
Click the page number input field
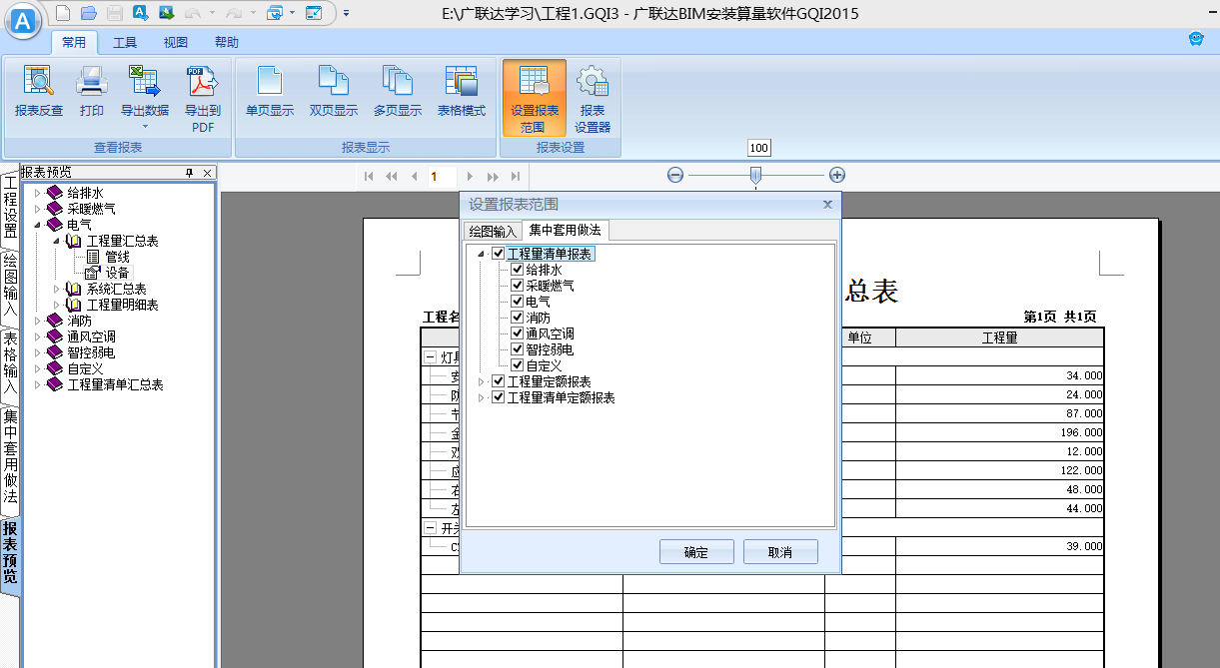[x=442, y=176]
